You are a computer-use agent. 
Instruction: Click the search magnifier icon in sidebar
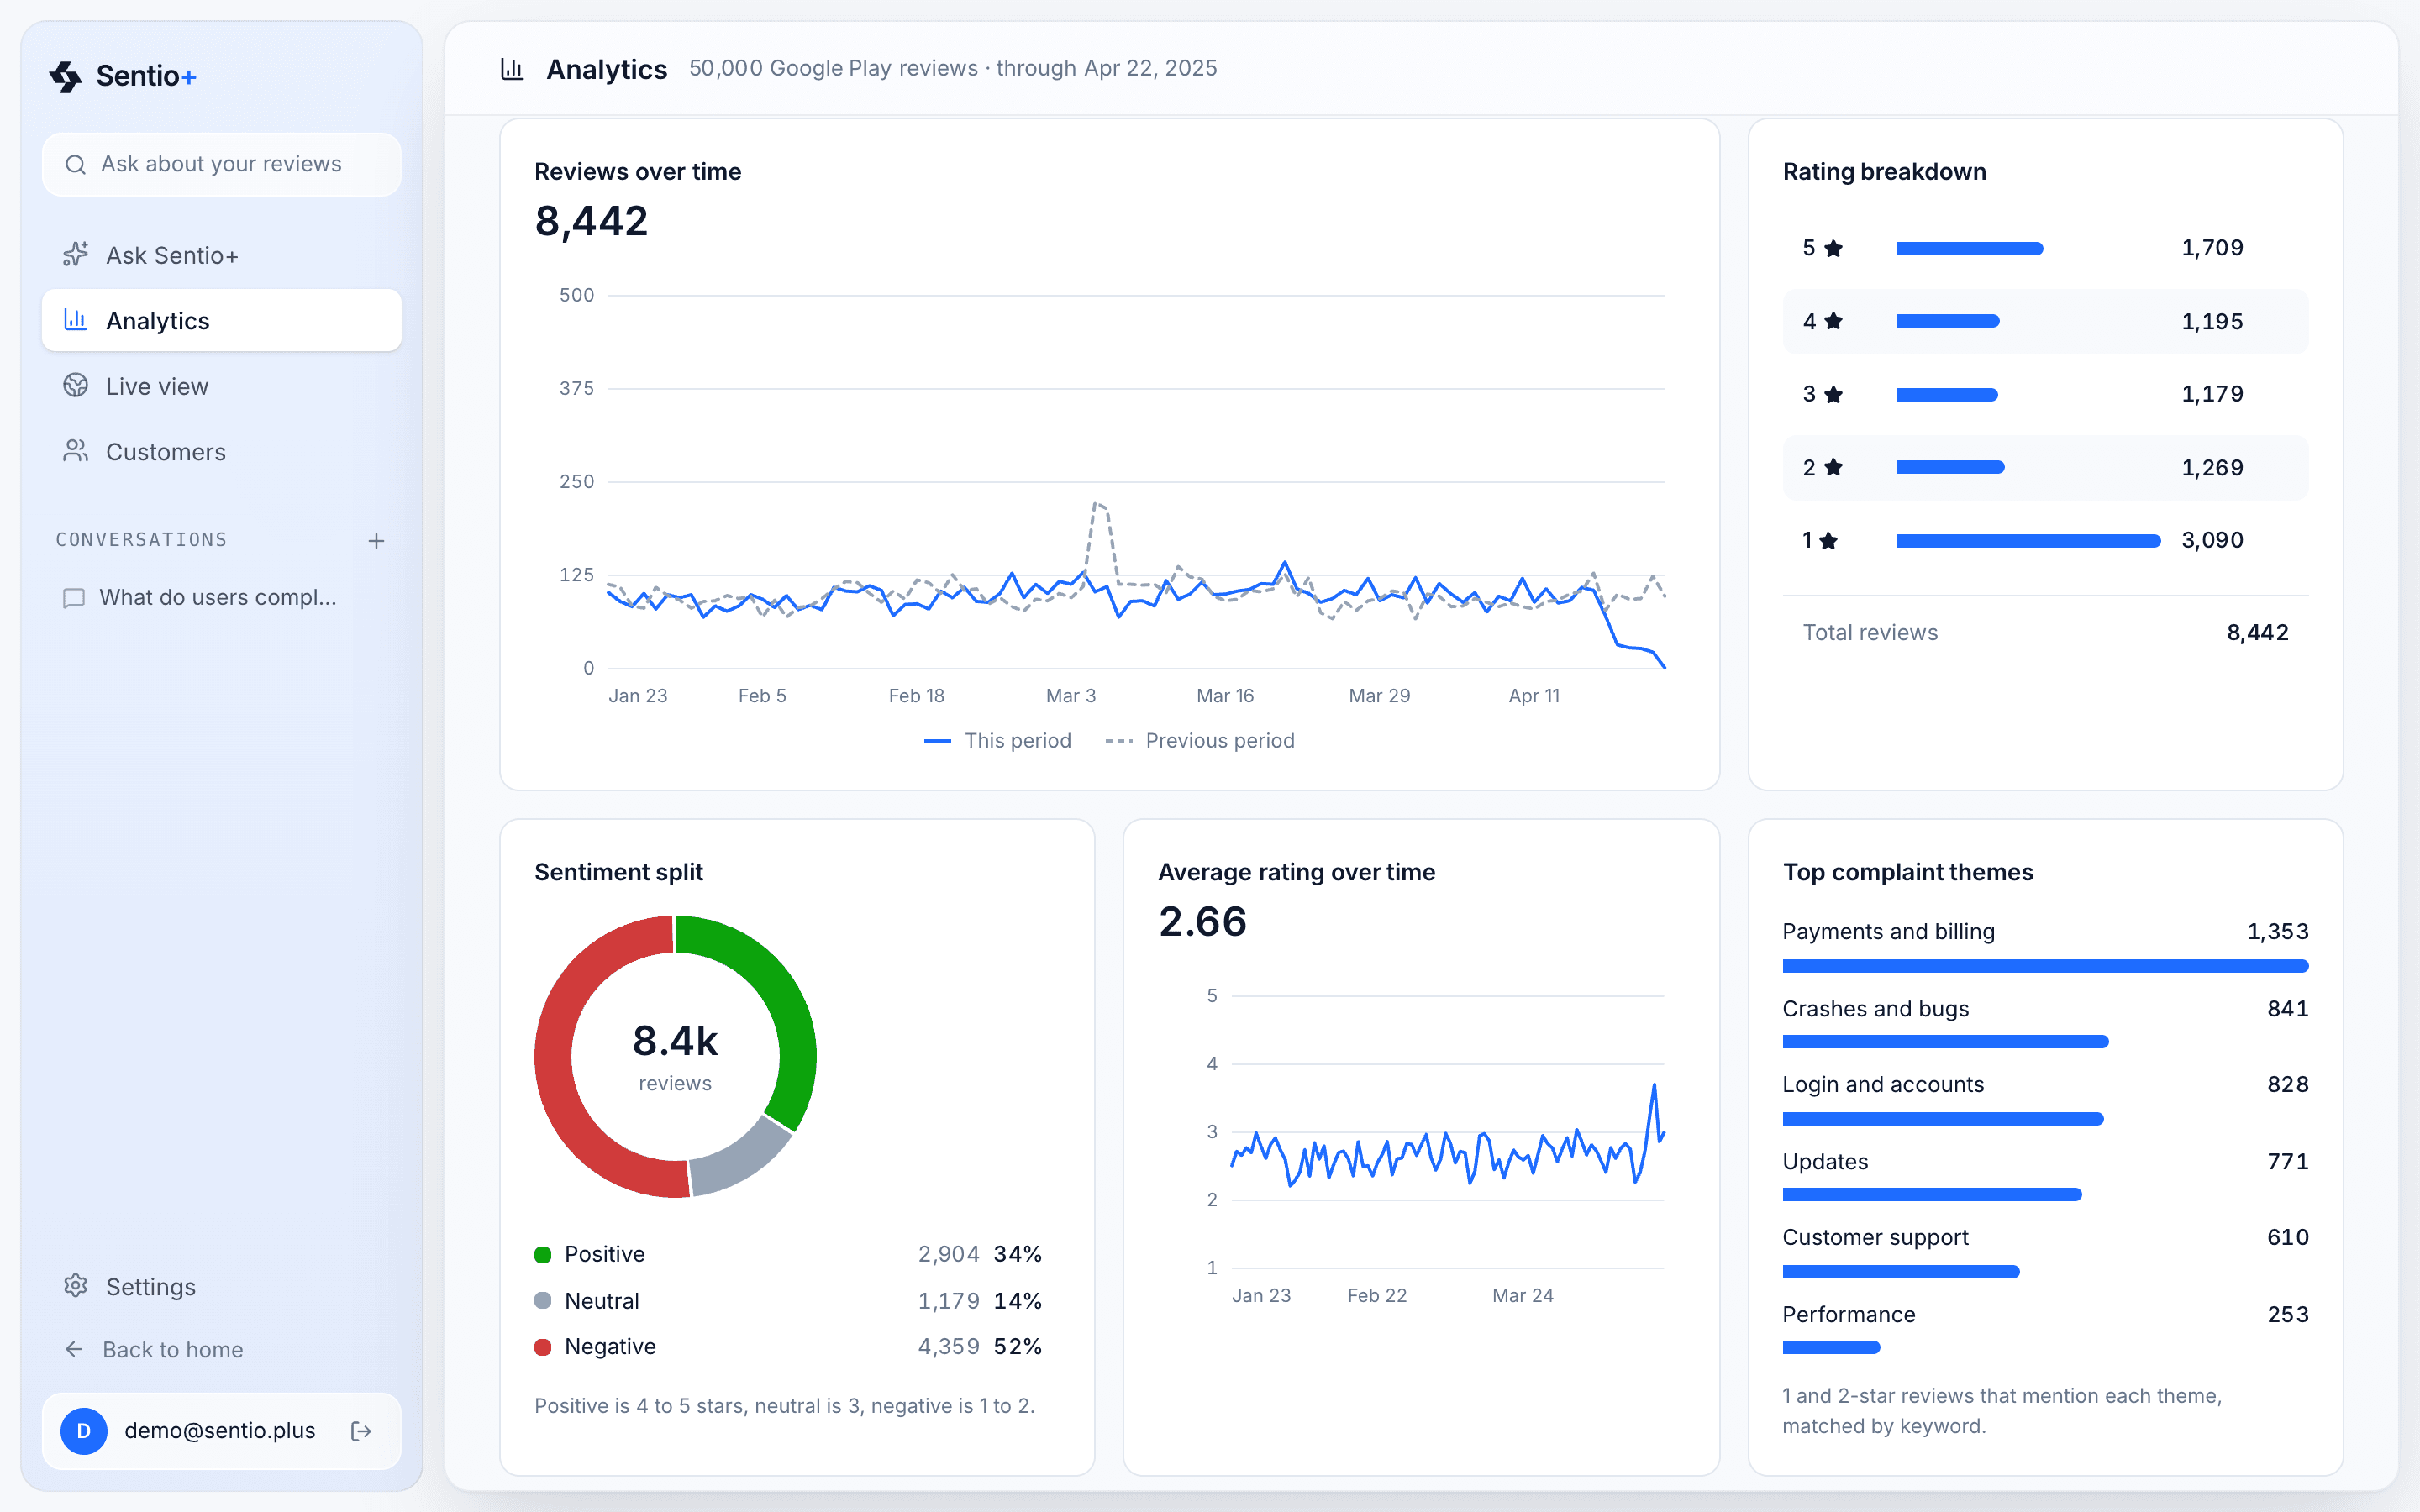pyautogui.click(x=75, y=164)
